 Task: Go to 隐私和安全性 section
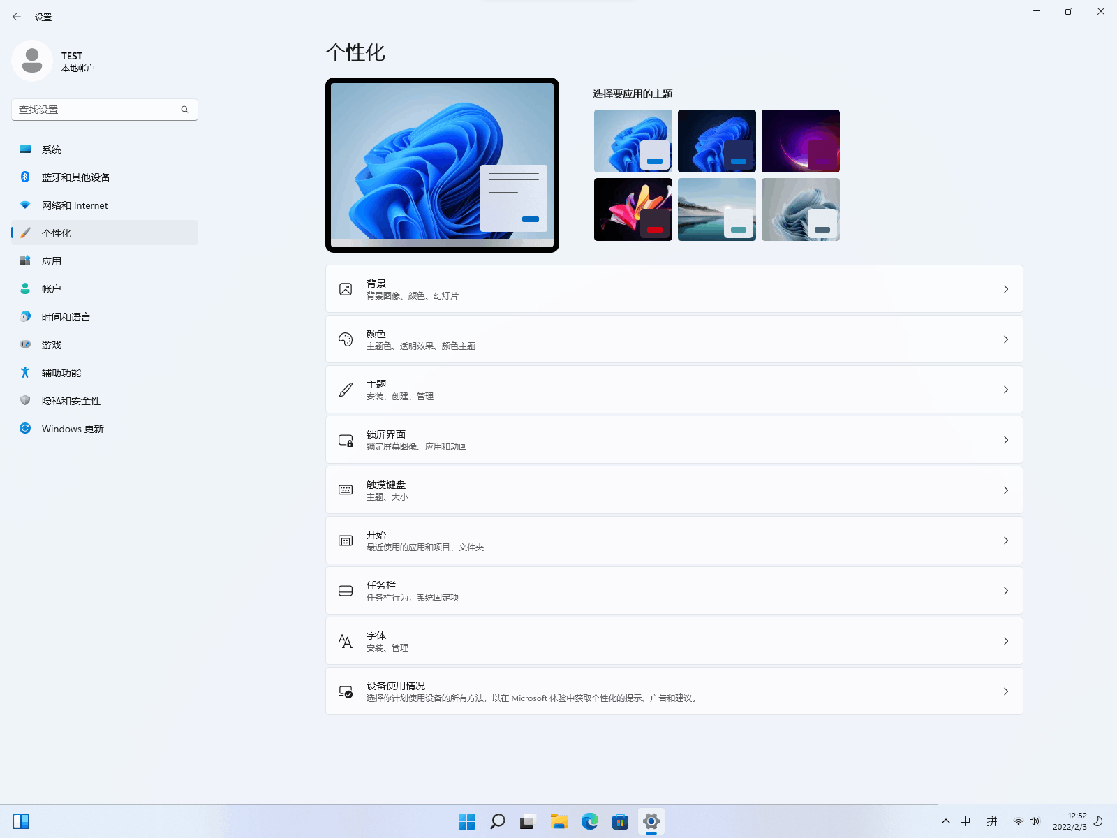(105, 401)
